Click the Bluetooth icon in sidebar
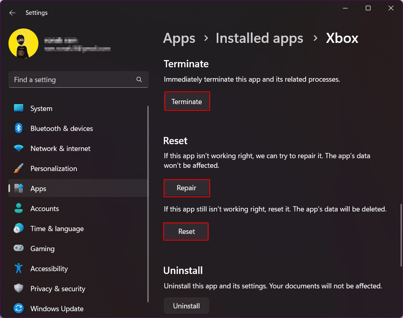403x318 pixels. (x=18, y=128)
